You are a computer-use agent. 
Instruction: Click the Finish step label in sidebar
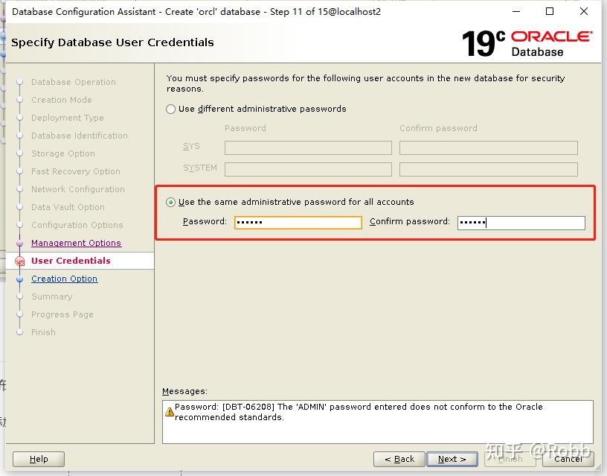coord(43,332)
